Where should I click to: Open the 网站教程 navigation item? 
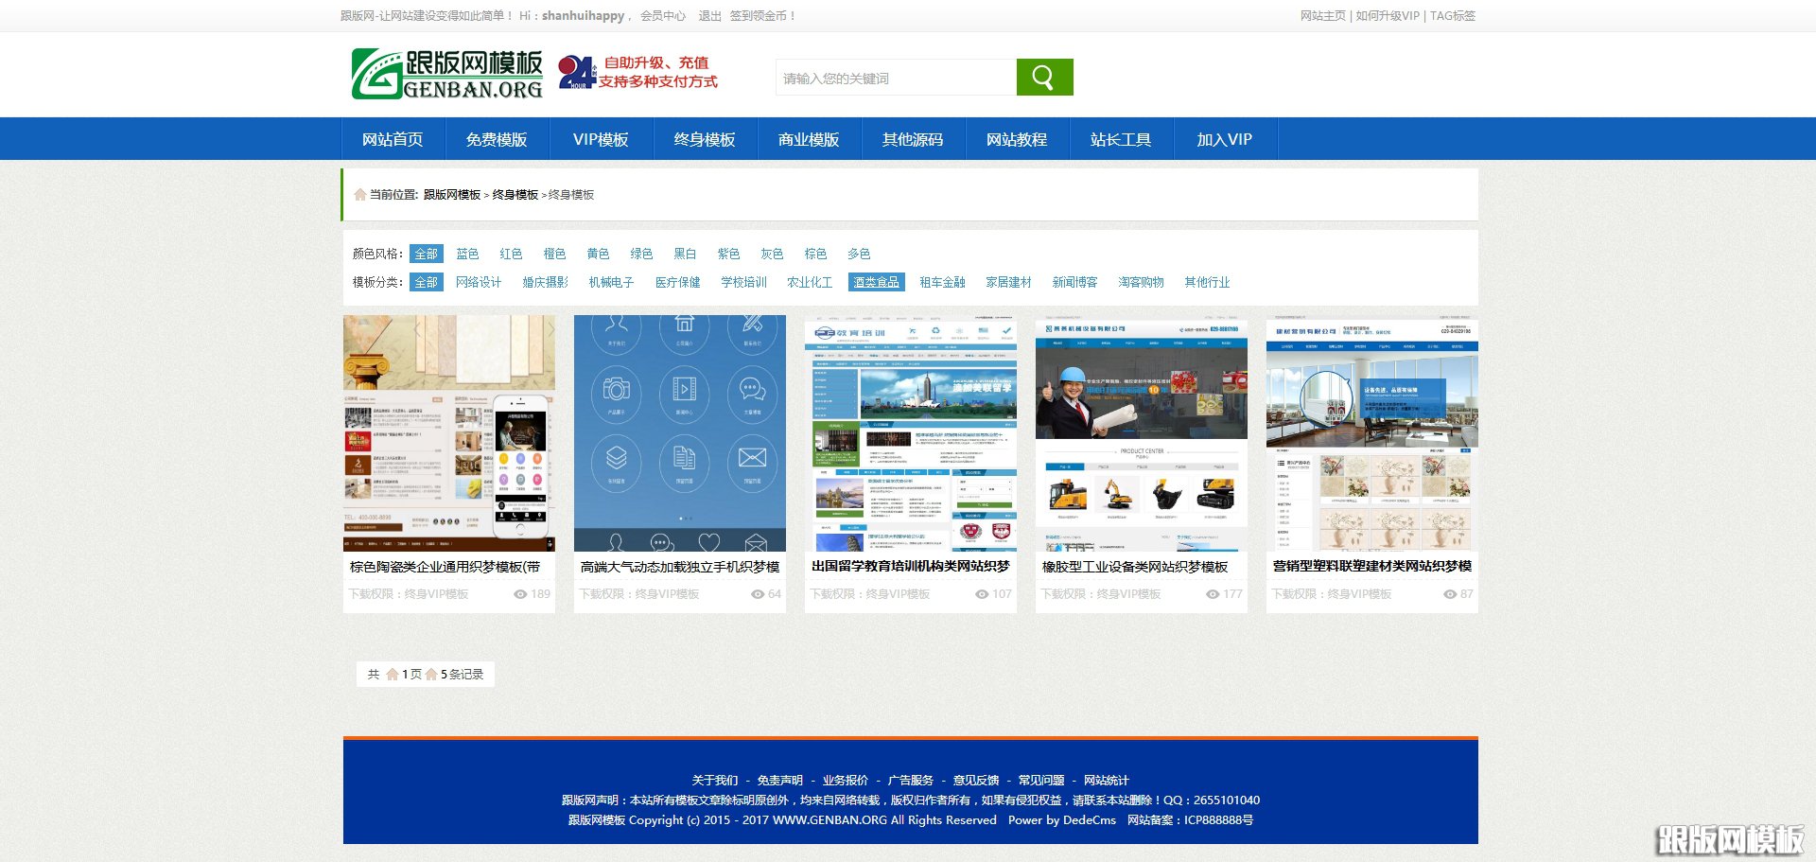tap(1015, 138)
